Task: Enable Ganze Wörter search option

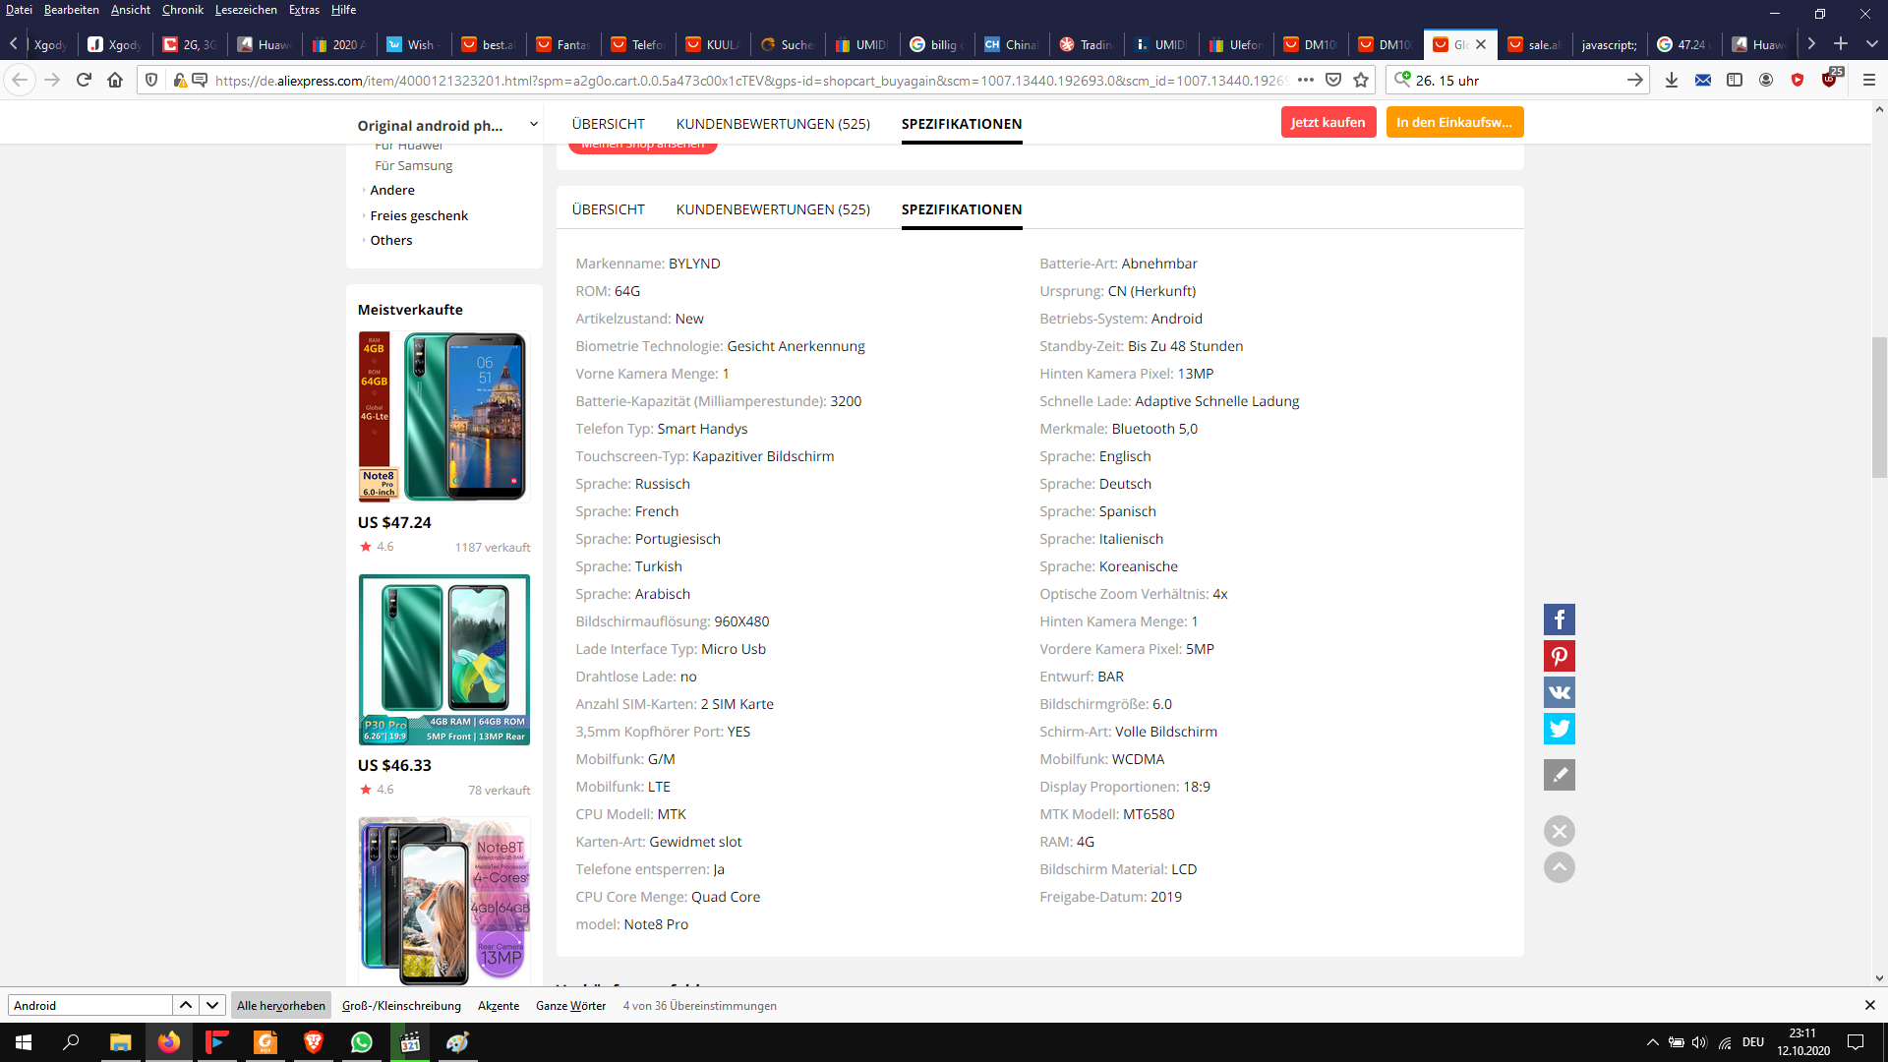Action: click(x=570, y=1005)
